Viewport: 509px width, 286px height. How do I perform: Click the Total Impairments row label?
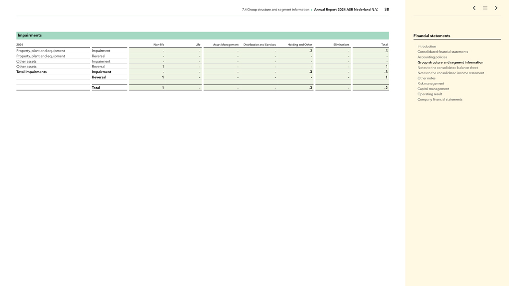coord(32,72)
